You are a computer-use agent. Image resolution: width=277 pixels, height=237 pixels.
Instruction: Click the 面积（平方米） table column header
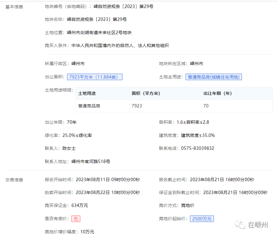146,93
